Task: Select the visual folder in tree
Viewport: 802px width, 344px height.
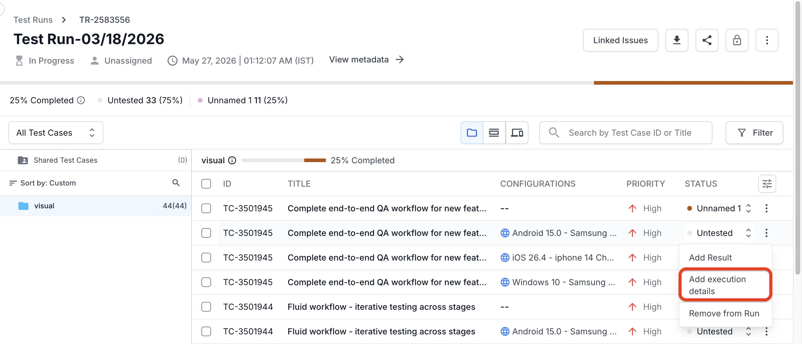Action: (96, 206)
